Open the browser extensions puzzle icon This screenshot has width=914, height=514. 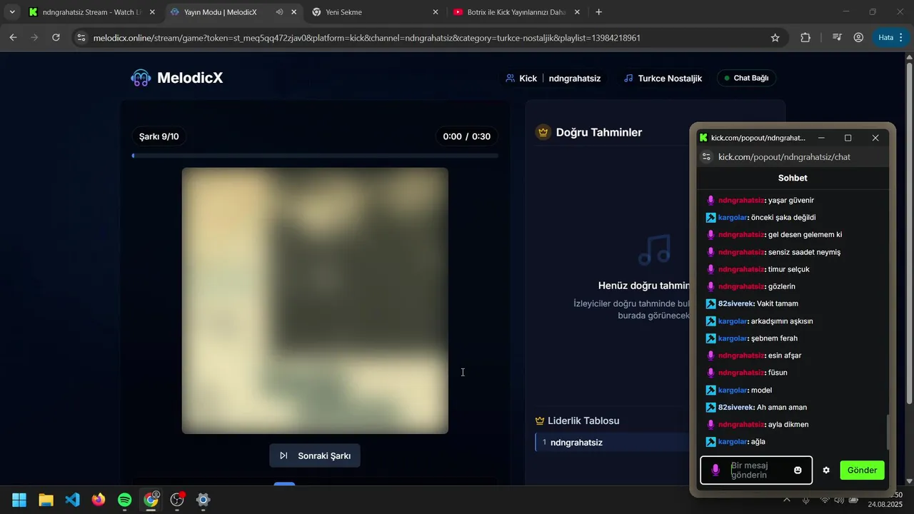[x=805, y=38]
